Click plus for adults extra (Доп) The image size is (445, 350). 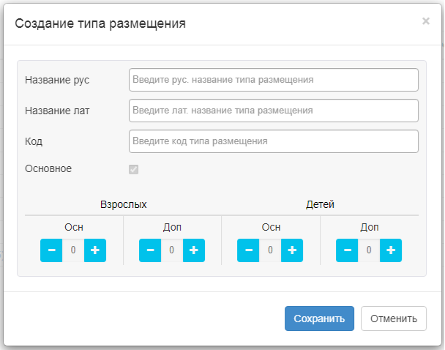point(194,250)
